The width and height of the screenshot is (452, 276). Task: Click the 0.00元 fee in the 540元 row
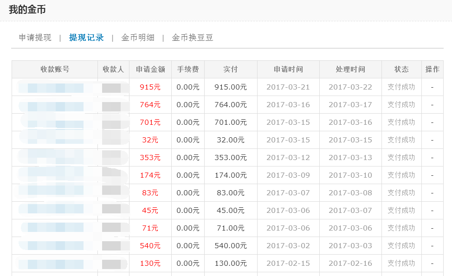188,246
